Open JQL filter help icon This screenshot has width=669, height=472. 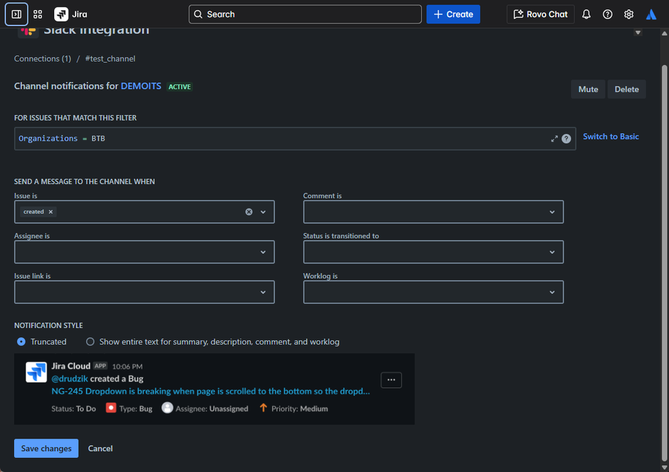click(566, 139)
